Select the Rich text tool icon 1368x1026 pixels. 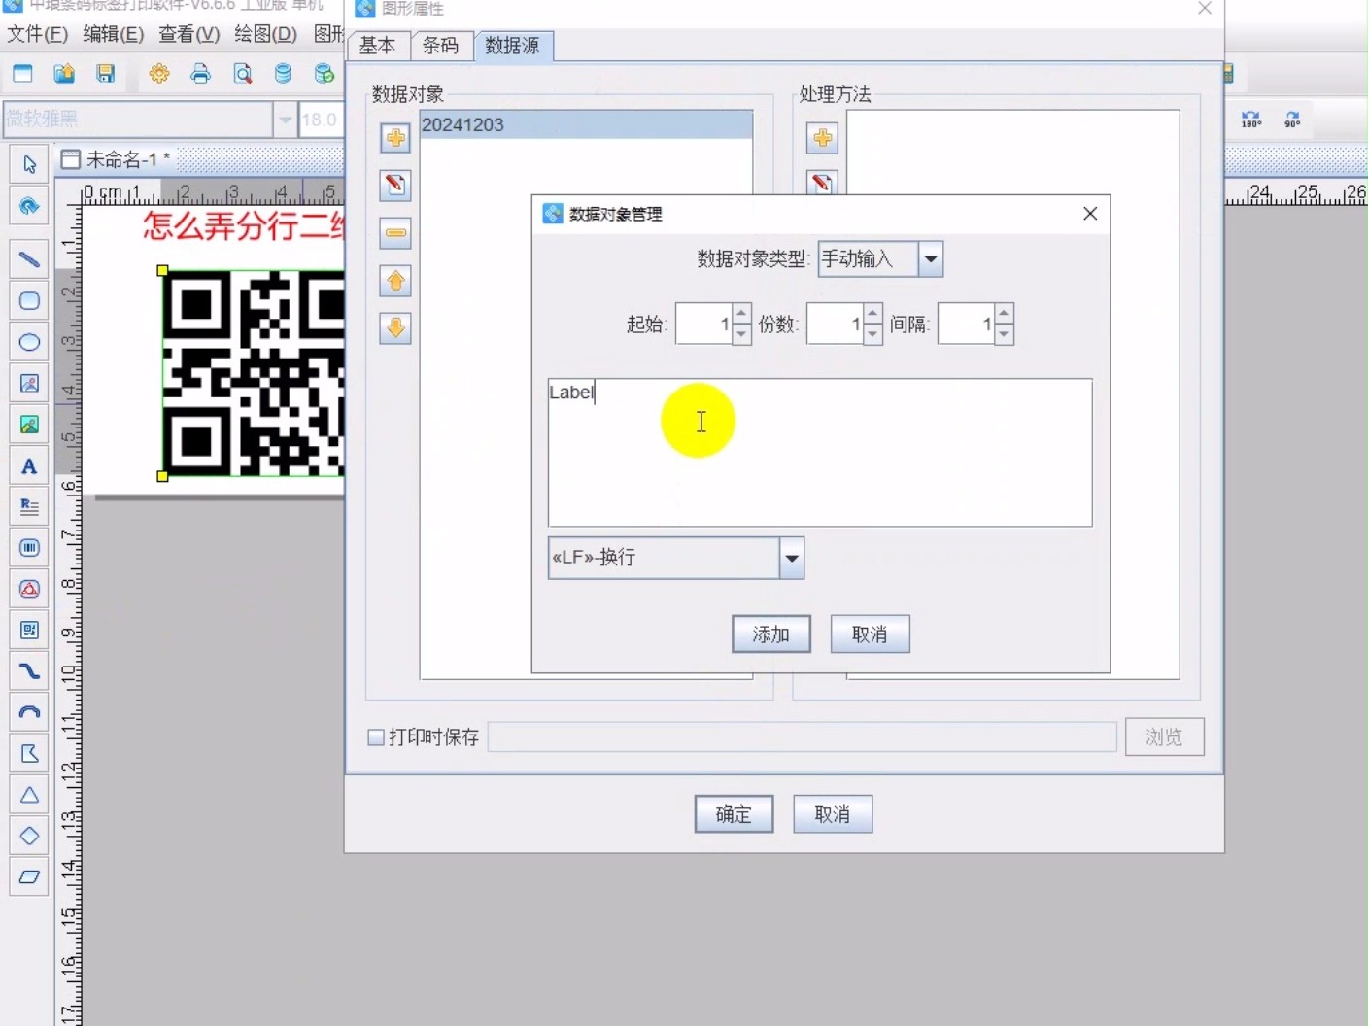pyautogui.click(x=29, y=507)
